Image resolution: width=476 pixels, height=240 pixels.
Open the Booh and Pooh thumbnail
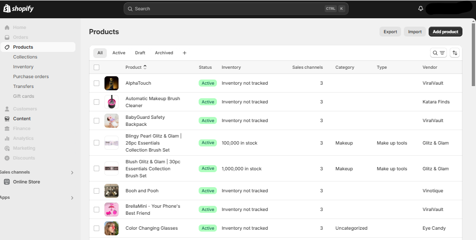pyautogui.click(x=112, y=190)
